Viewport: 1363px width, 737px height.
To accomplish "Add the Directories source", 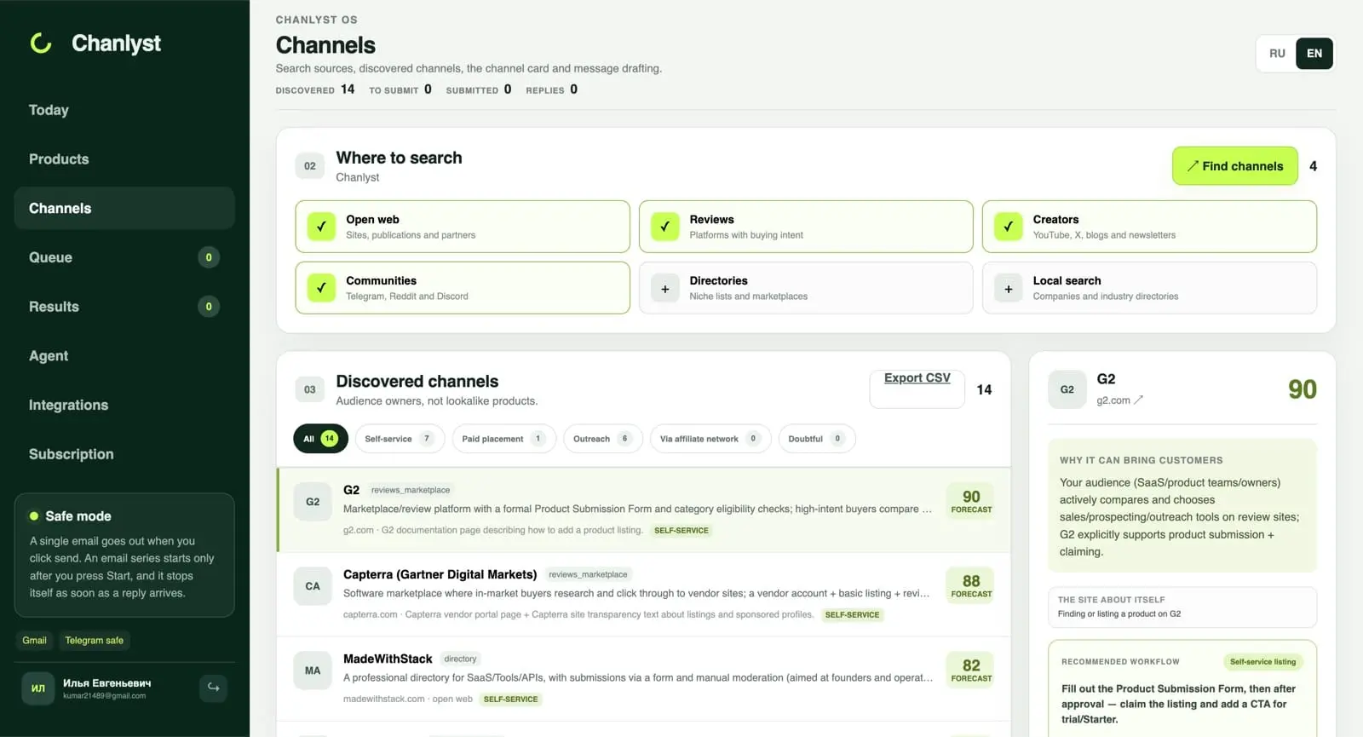I will (x=664, y=288).
